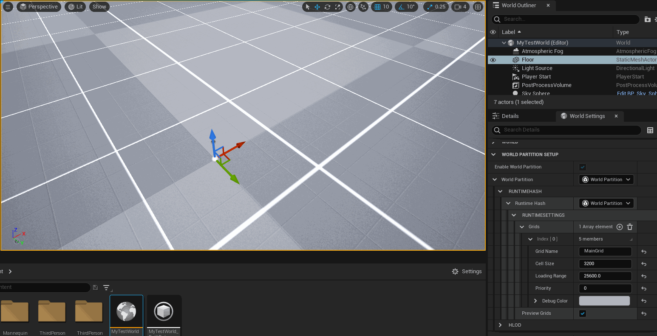Viewport: 657px width, 336px height.
Task: Open the Edit BP_Sky_Sphere link
Action: (x=637, y=94)
